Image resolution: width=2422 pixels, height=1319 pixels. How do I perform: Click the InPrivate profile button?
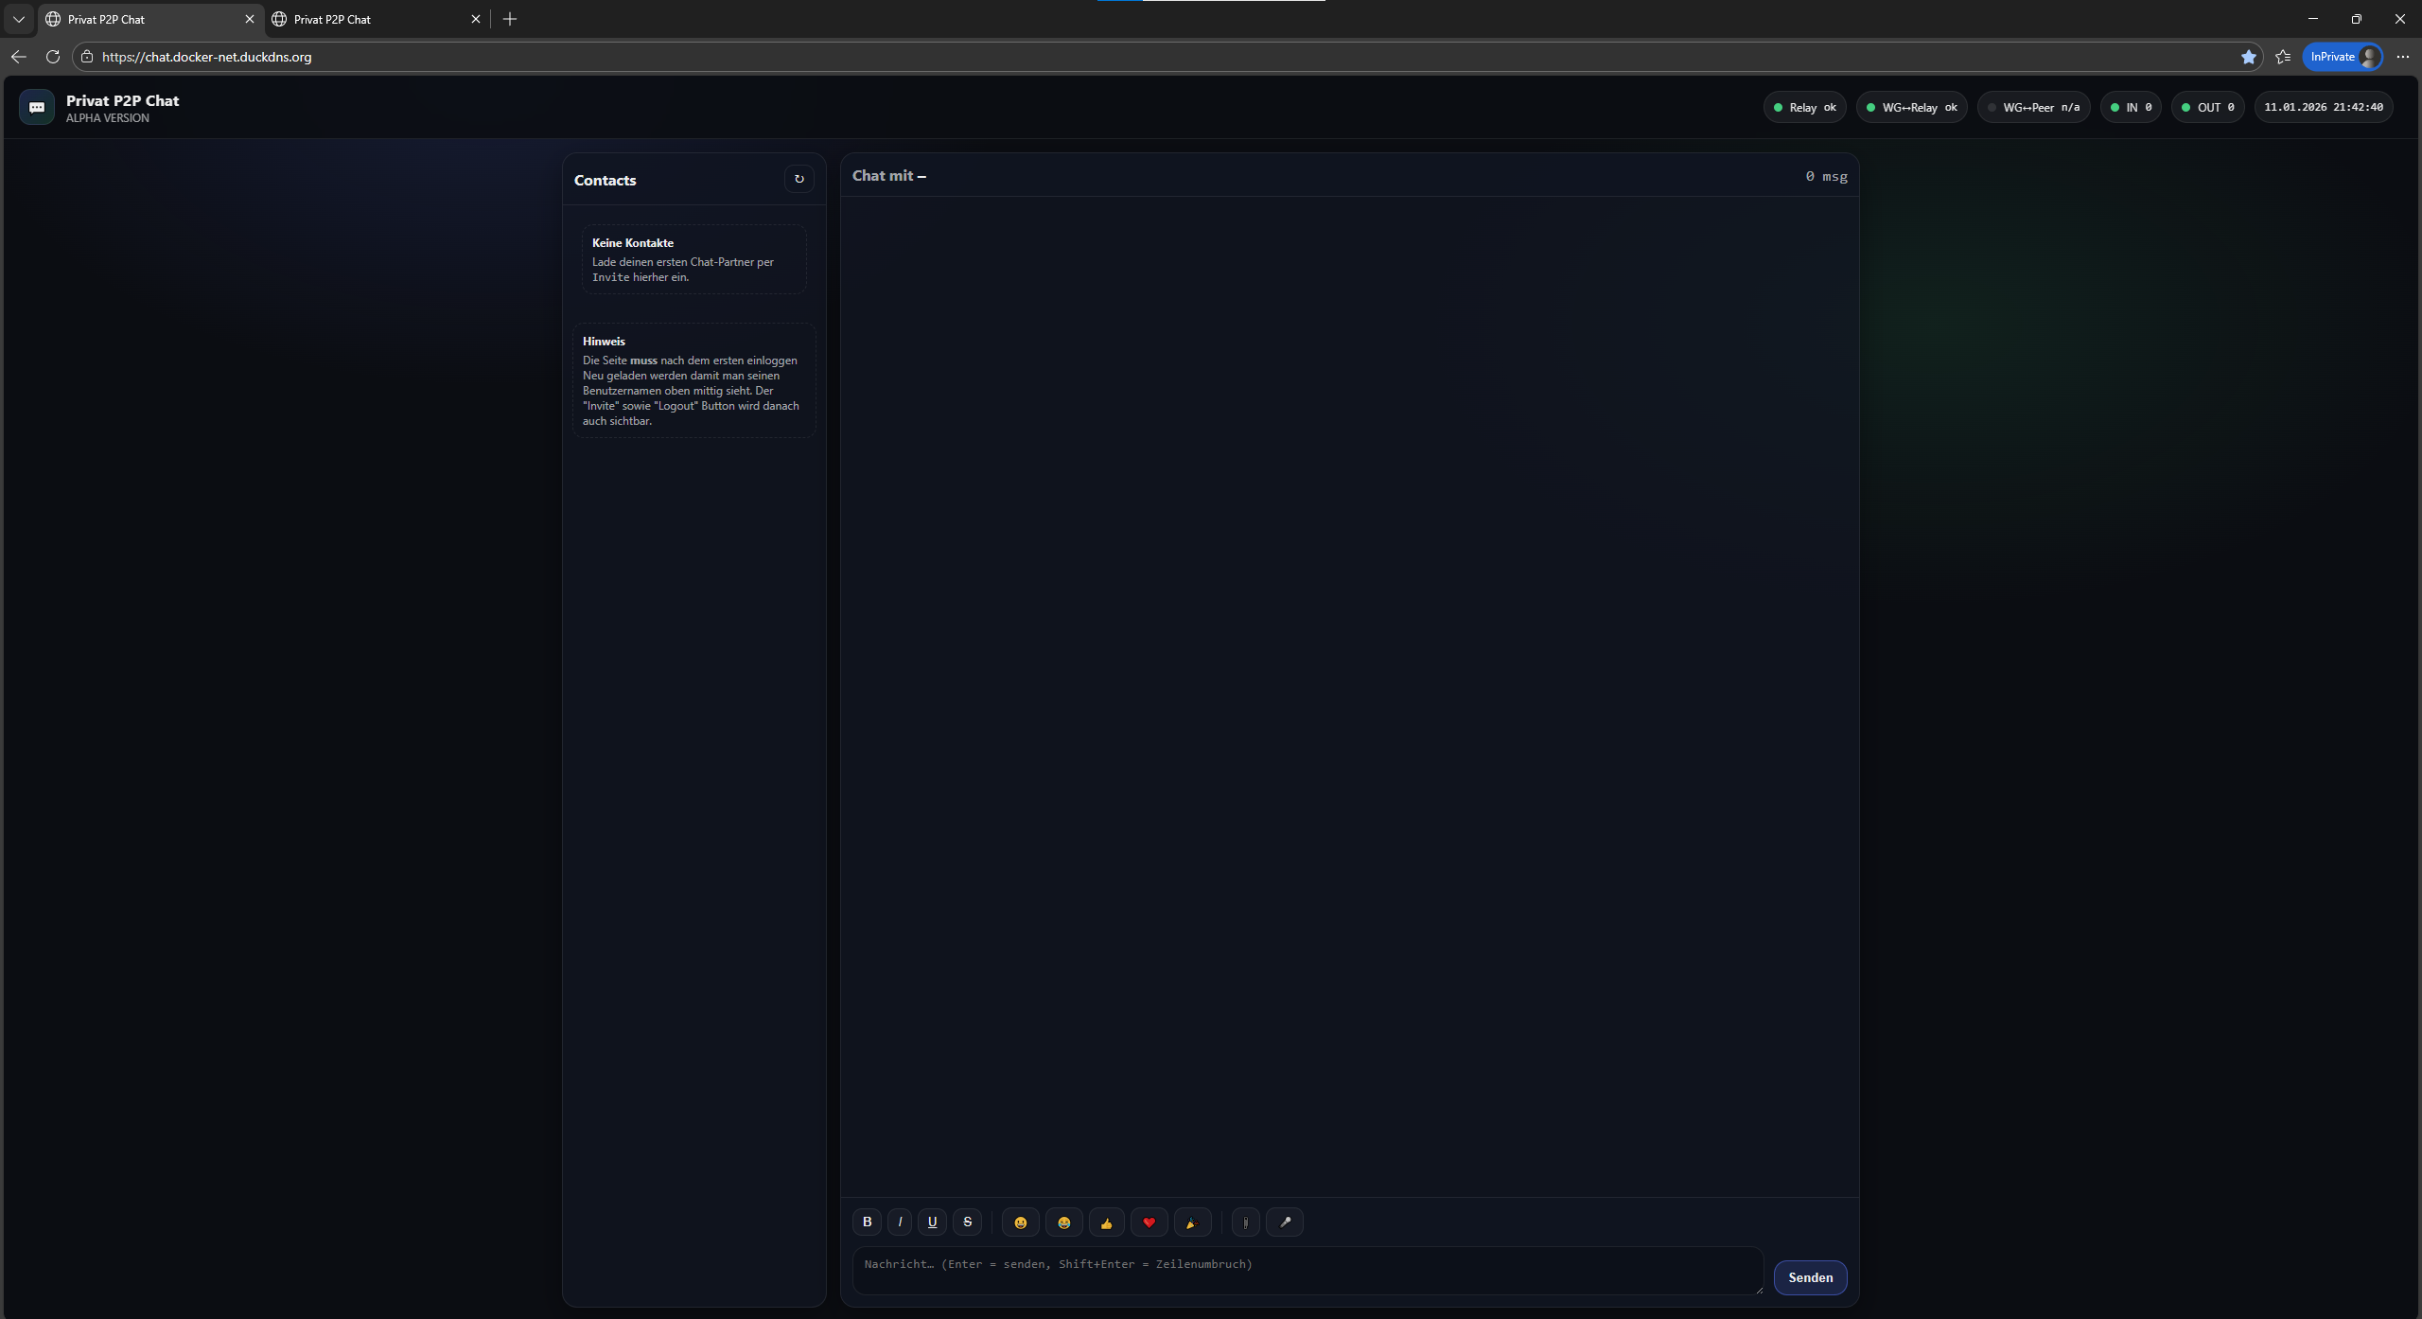(x=2343, y=57)
